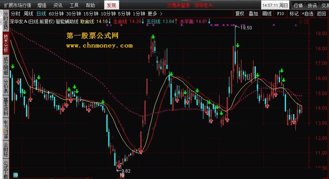Click the 15.00 price axis label
329x179 pixels.
click(x=321, y=93)
